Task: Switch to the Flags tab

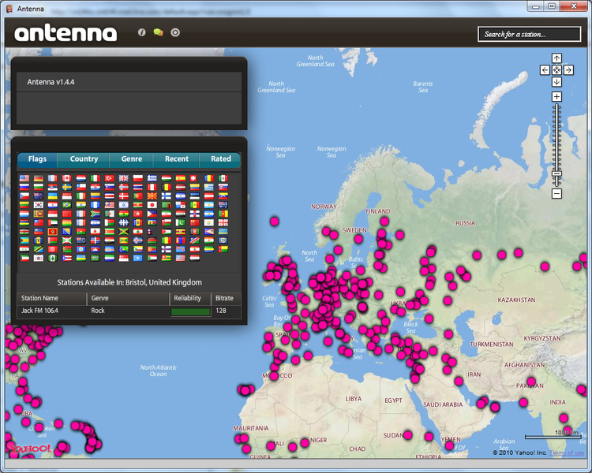Action: click(x=37, y=159)
